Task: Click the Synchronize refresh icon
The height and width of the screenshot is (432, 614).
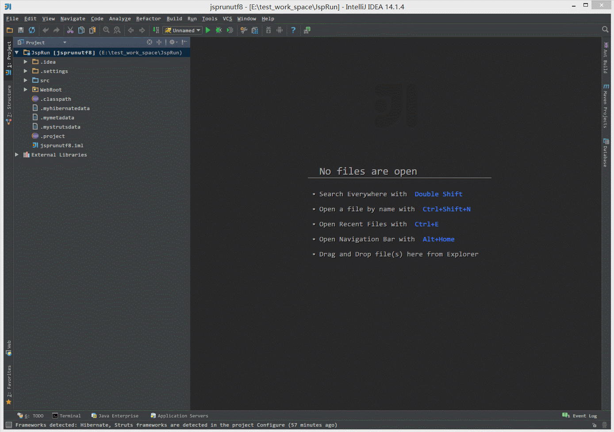Action: pos(32,30)
